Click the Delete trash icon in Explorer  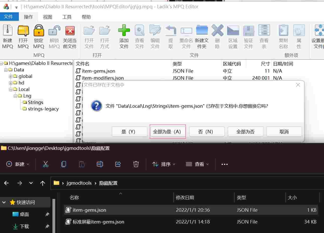tap(136, 164)
